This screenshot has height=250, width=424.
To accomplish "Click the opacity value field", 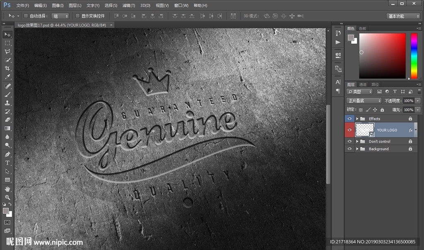I will [x=409, y=101].
